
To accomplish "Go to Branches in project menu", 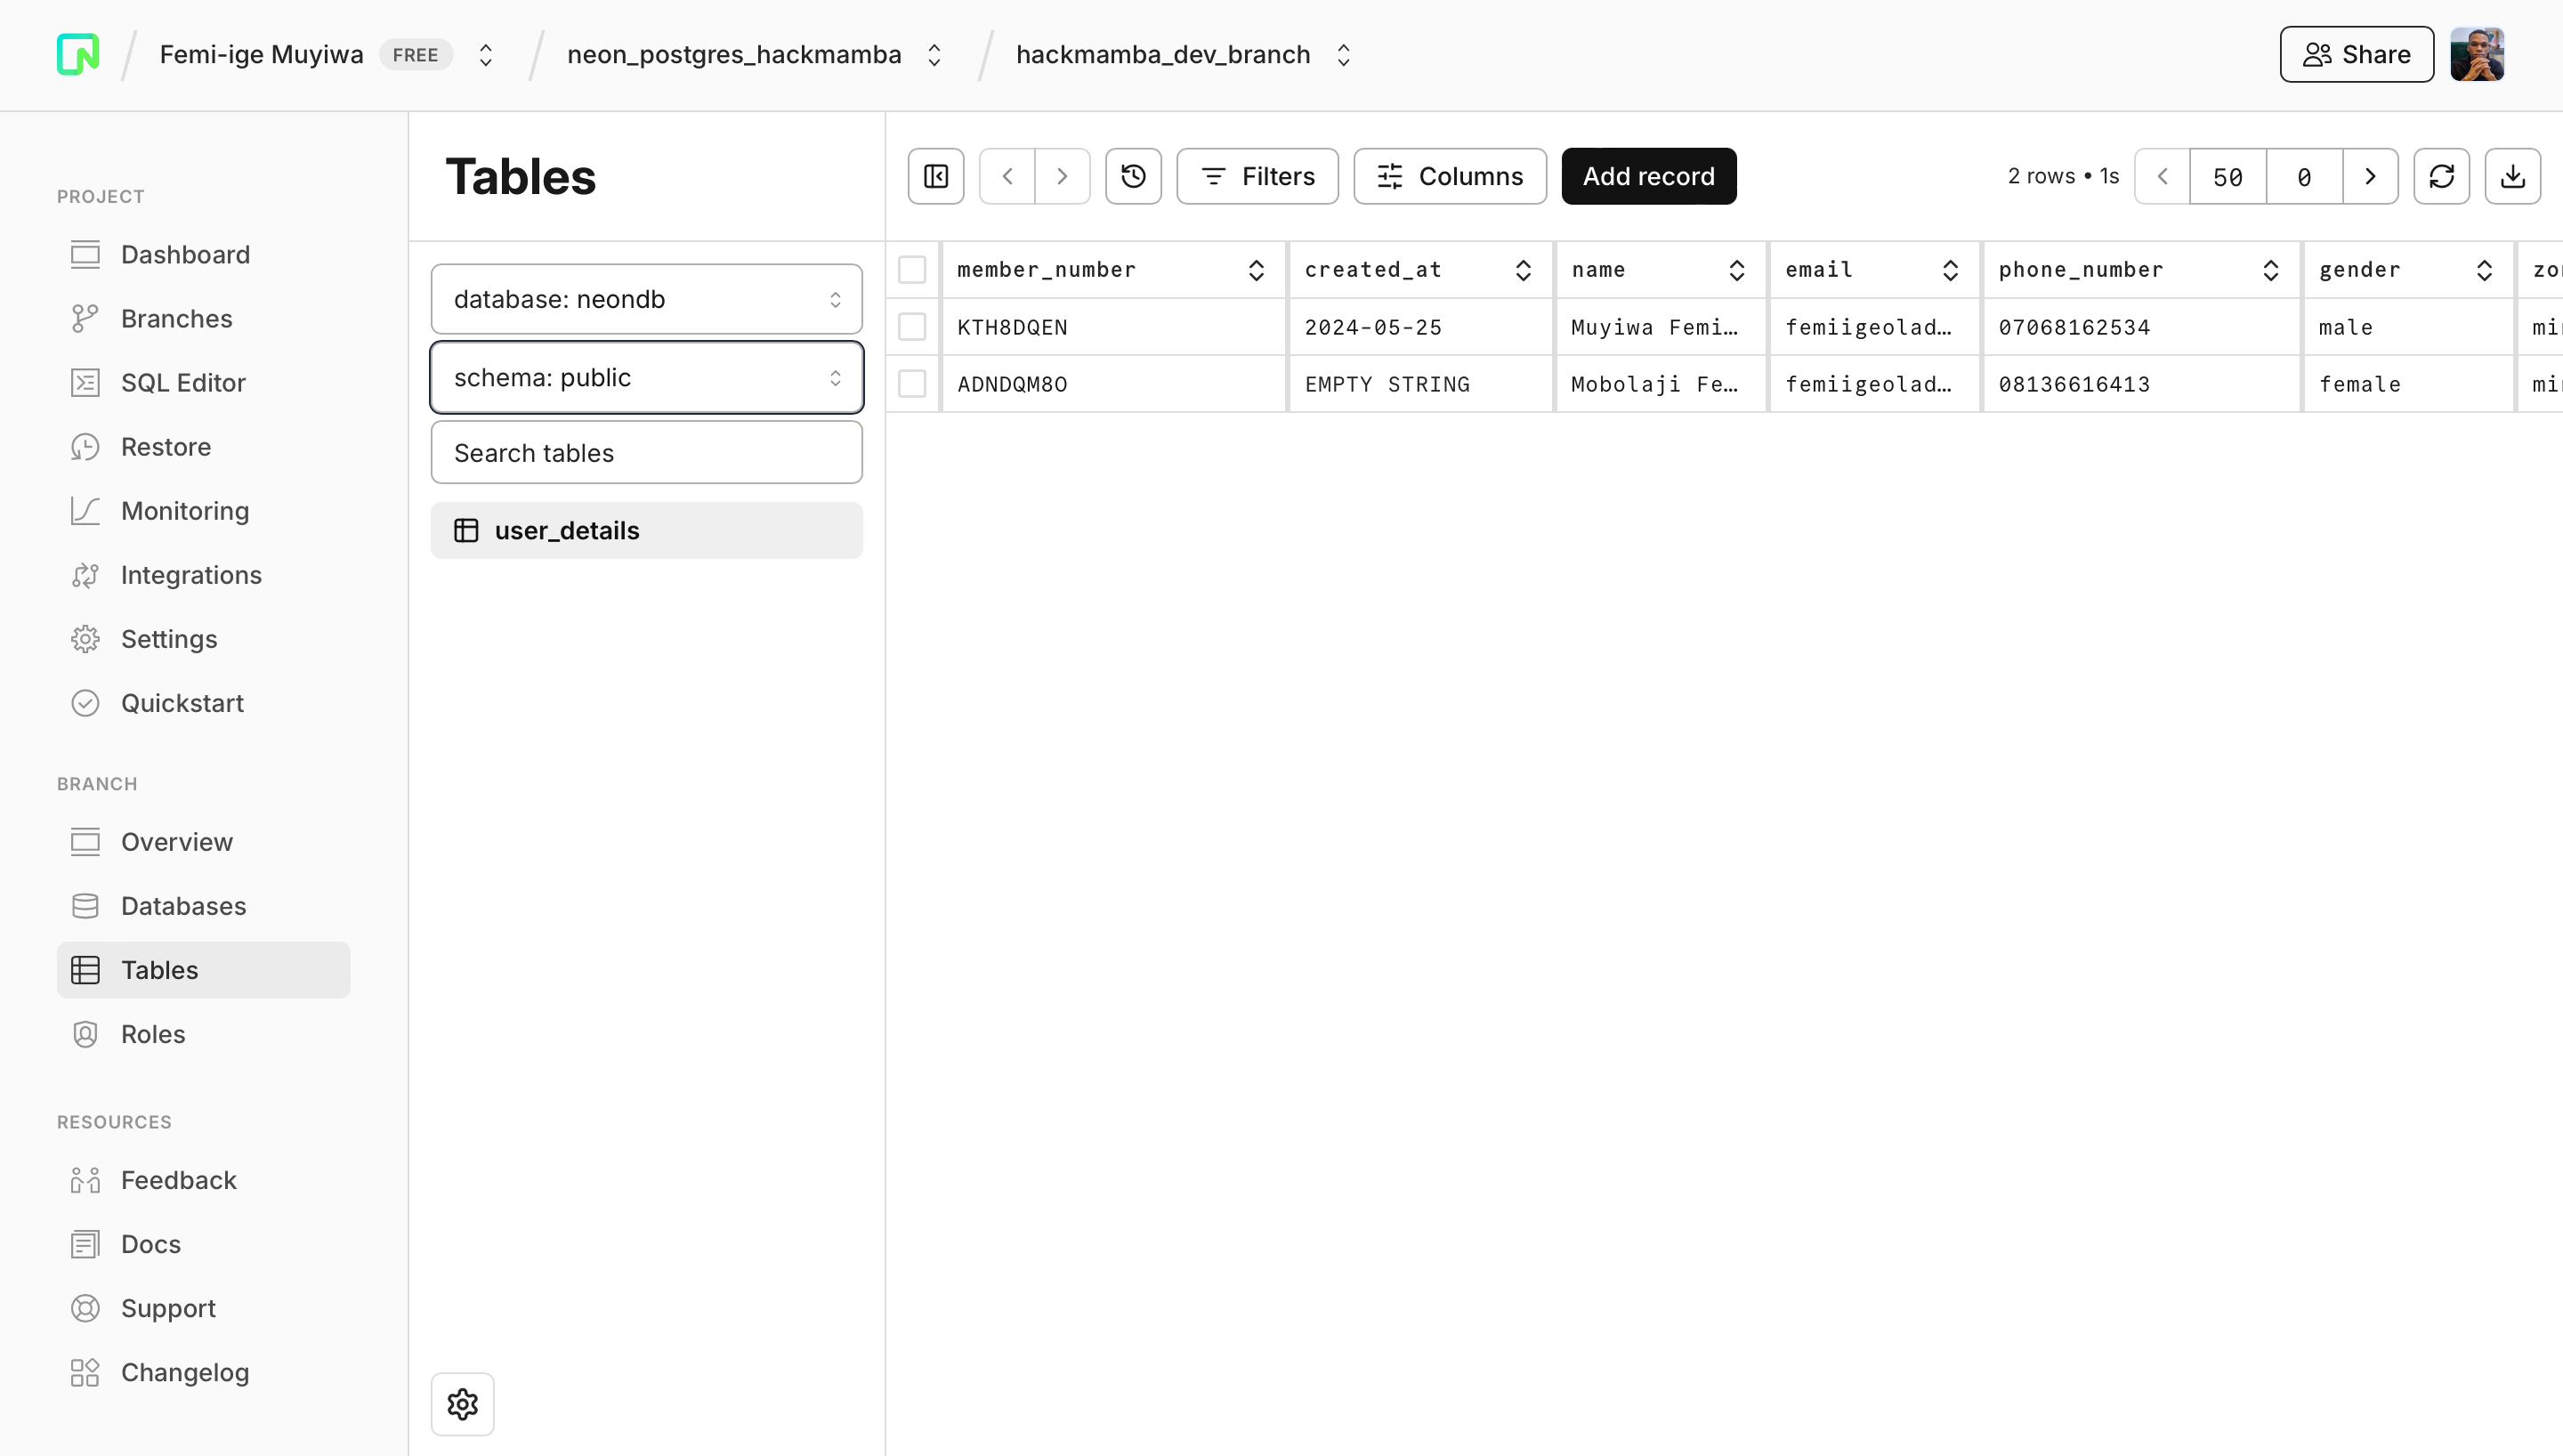I will point(176,319).
